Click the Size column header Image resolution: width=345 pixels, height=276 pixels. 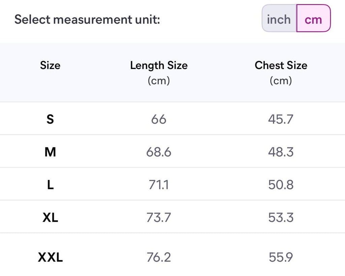click(x=50, y=65)
